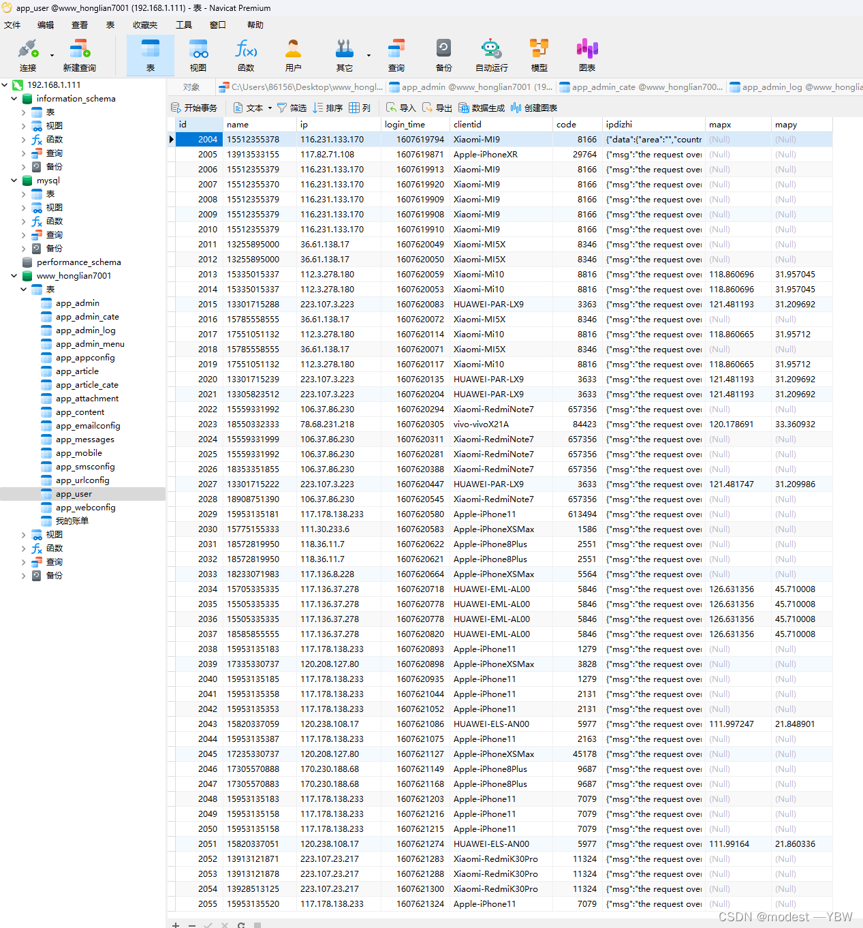The image size is (863, 928).
Task: Collapse the www_honglian7001 database node
Action: click(14, 276)
